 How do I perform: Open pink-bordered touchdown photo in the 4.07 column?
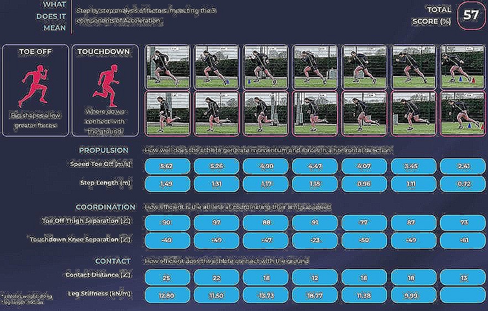coord(364,113)
